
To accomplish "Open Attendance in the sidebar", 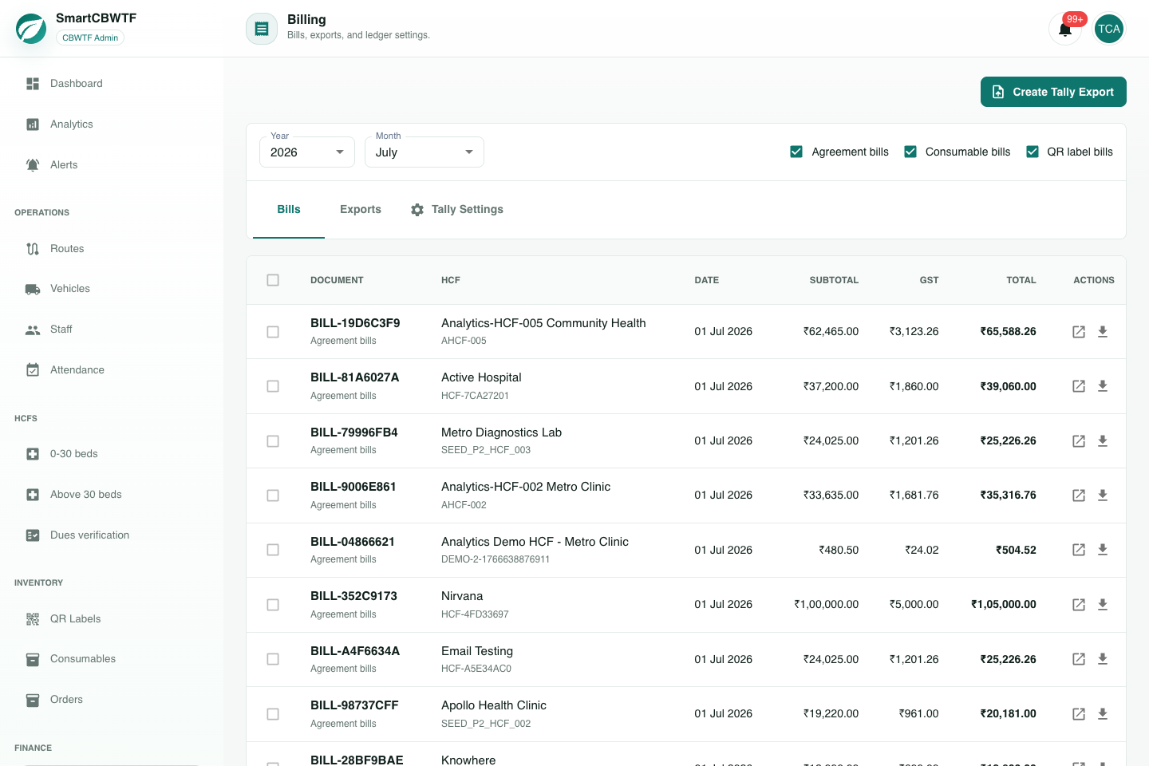I will 112,370.
